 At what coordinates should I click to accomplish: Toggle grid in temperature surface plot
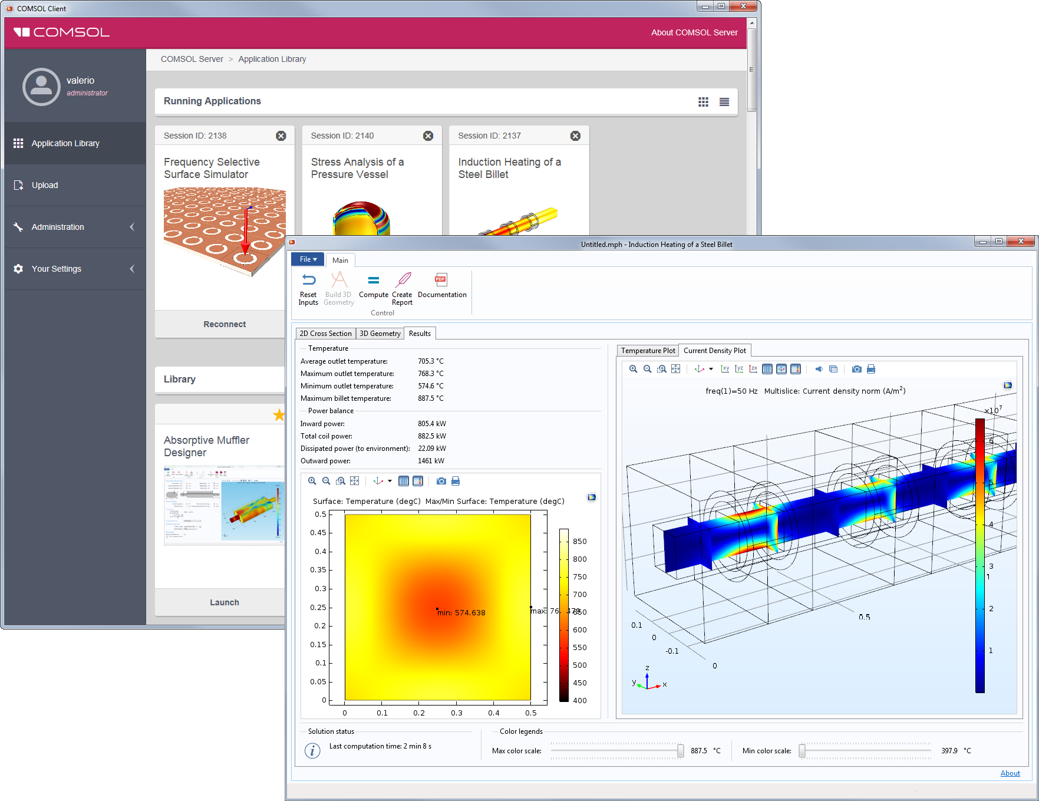point(404,481)
